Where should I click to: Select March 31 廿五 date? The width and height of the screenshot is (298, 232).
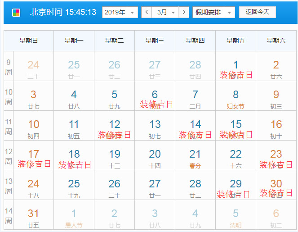[33, 218]
